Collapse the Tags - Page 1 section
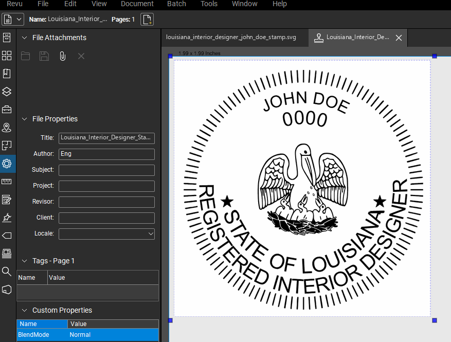Image resolution: width=451 pixels, height=342 pixels. pos(25,261)
